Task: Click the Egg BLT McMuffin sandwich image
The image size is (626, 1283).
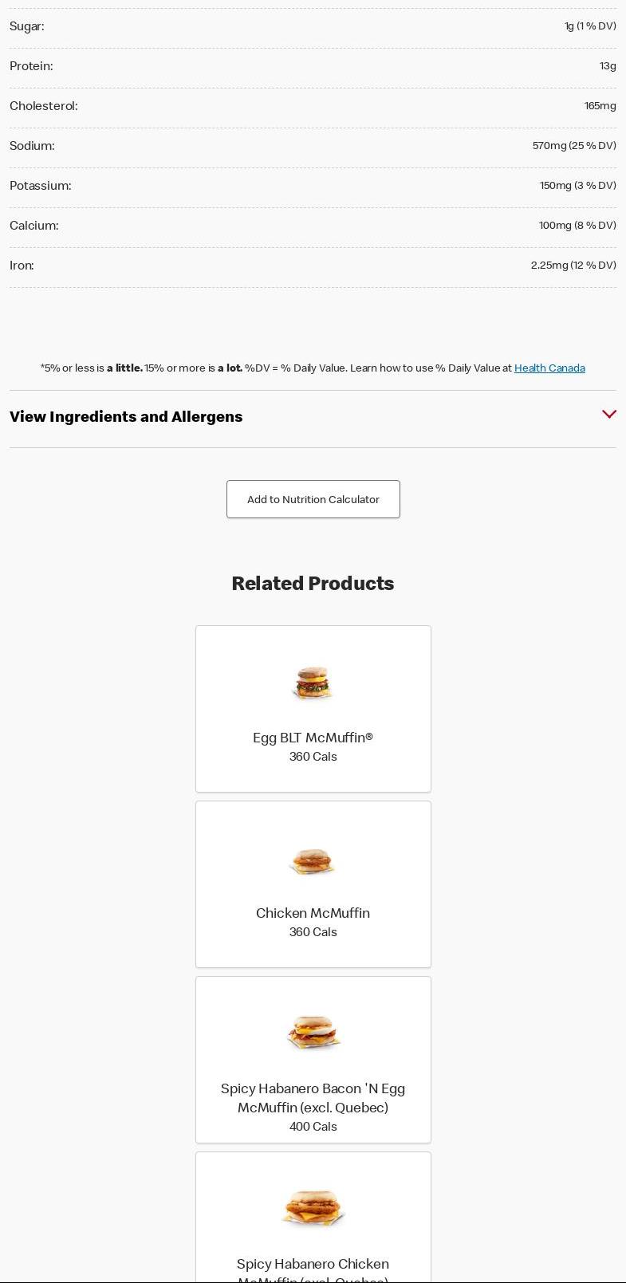Action: pos(313,683)
